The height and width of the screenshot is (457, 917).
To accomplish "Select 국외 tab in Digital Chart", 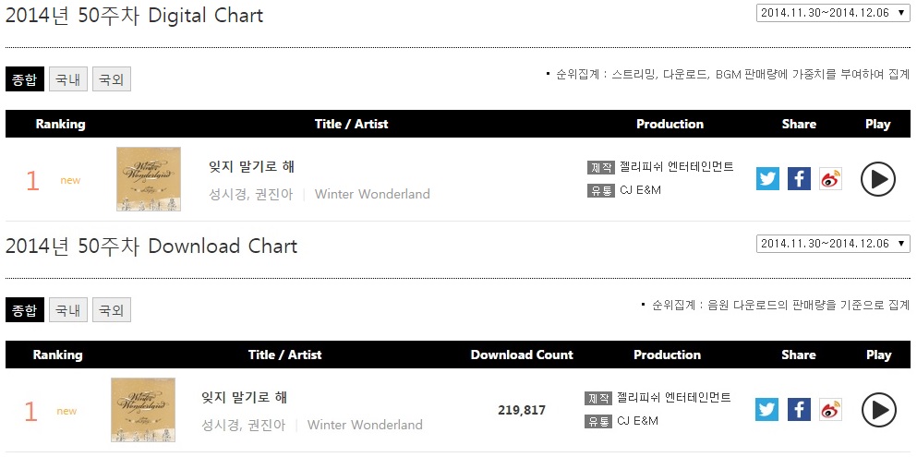I will 111,79.
